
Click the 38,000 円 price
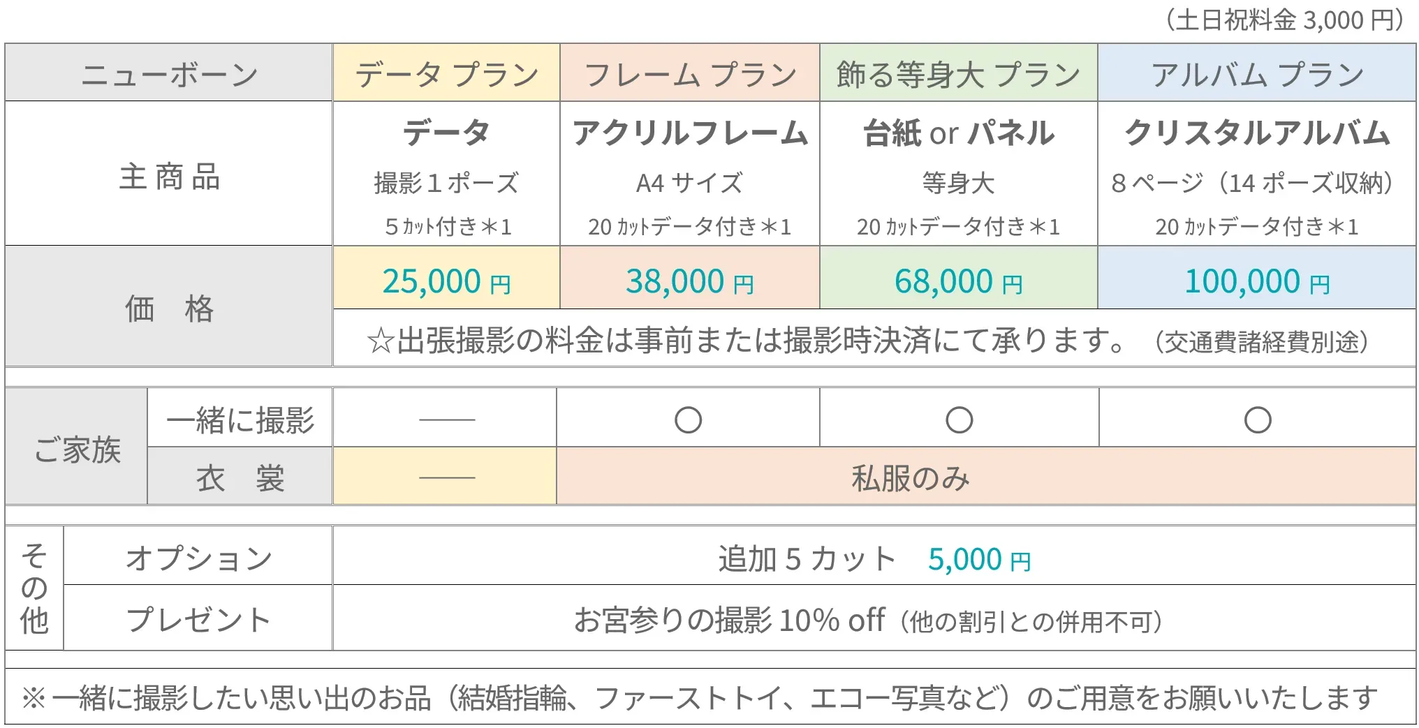coord(690,282)
